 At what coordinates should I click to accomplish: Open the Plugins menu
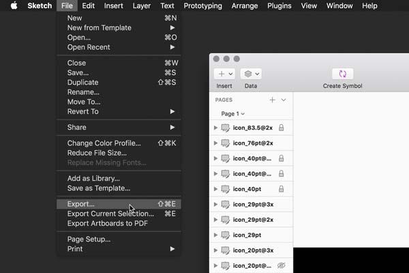pyautogui.click(x=279, y=5)
